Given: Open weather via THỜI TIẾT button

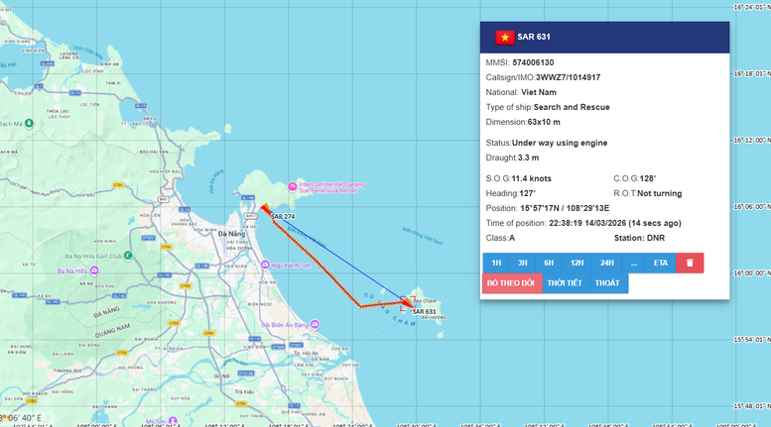Looking at the screenshot, I should pyautogui.click(x=564, y=283).
